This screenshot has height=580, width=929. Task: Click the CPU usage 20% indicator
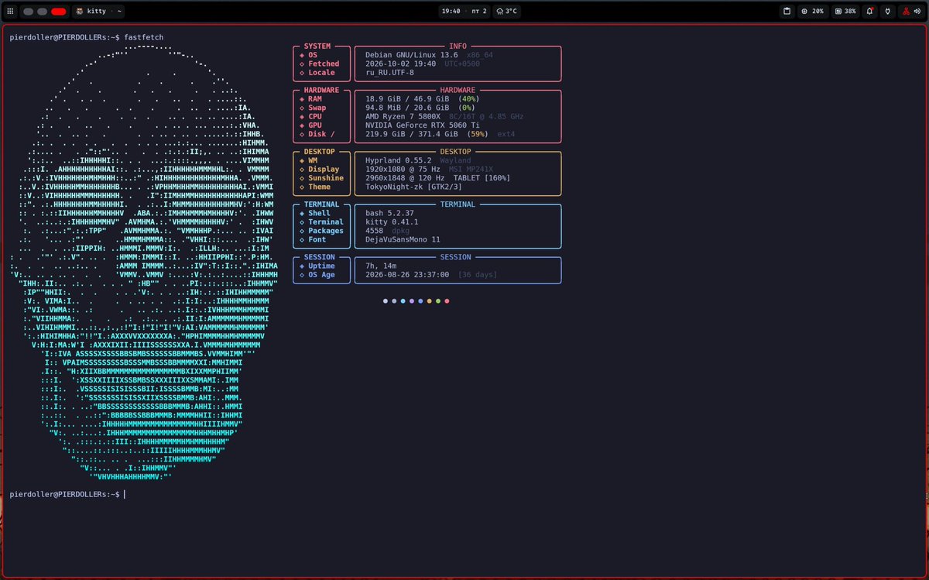click(x=813, y=11)
